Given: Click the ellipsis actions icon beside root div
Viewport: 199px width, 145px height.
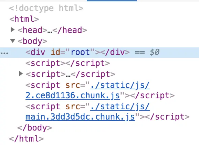Looking at the screenshot, I should click(4, 53).
